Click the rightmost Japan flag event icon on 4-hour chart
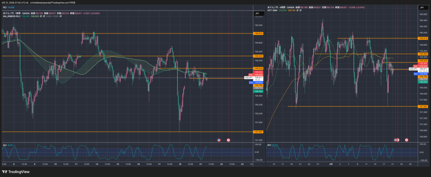The width and height of the screenshot is (431, 177). pos(407,140)
